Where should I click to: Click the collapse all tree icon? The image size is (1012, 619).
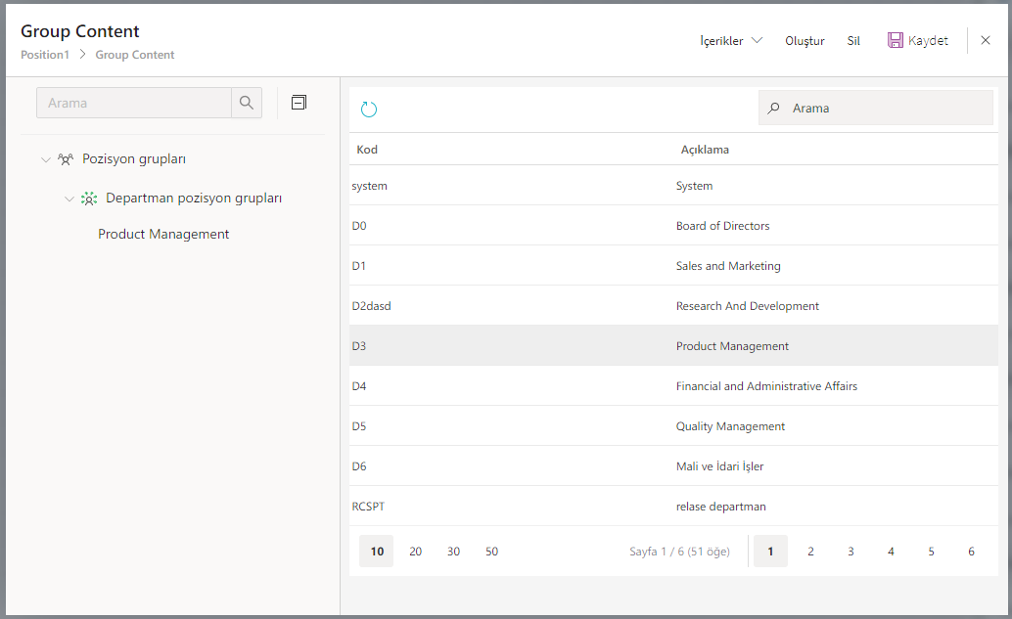tap(299, 102)
